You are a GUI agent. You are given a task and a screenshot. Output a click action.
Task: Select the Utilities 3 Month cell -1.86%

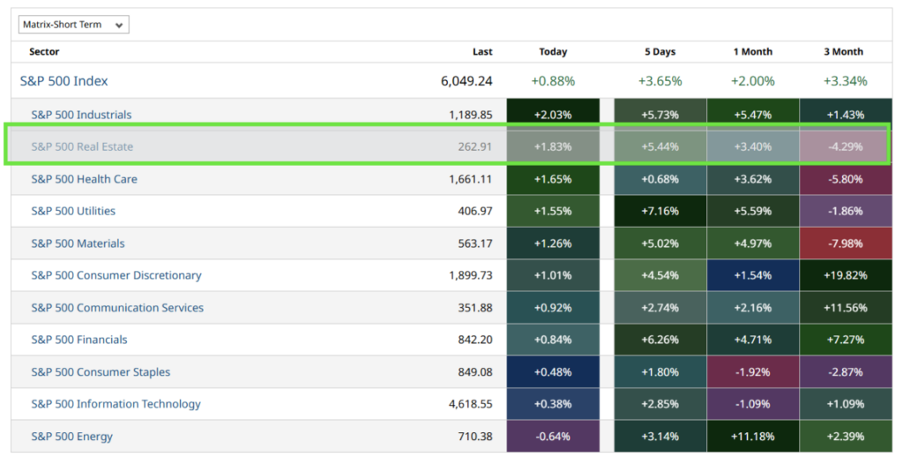pyautogui.click(x=846, y=211)
